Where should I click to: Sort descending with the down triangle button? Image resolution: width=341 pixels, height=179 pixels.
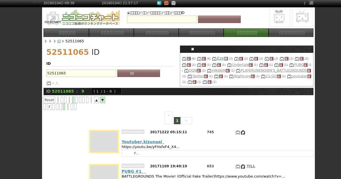[103, 100]
